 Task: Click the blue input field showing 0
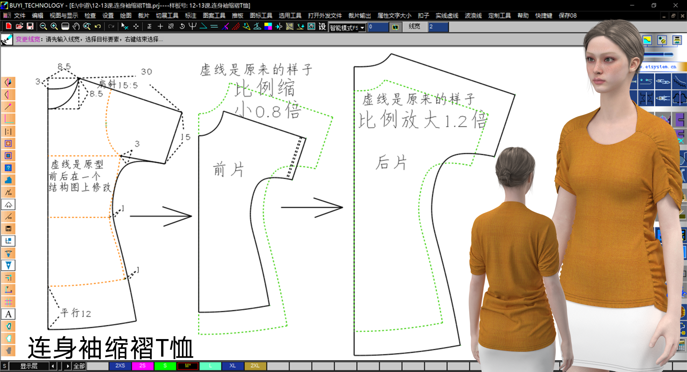coord(378,27)
